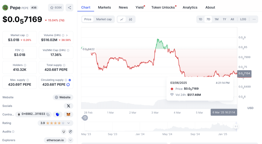Select the Market cap chart toggle
The height and width of the screenshot is (144, 262).
click(104, 19)
